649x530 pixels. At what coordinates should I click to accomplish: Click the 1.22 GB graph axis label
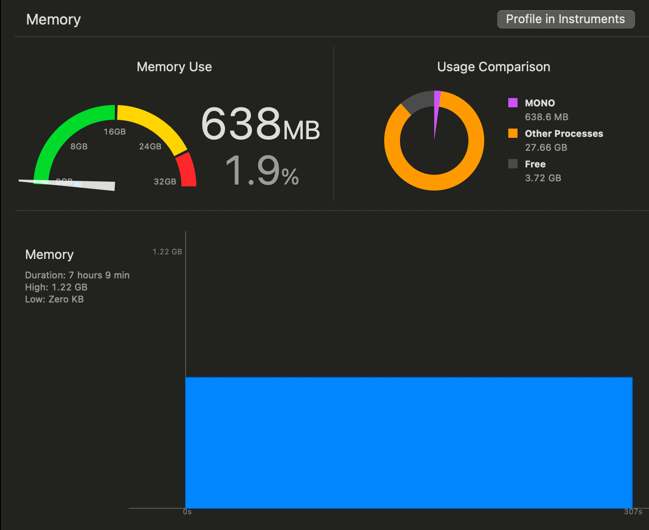[x=167, y=252]
